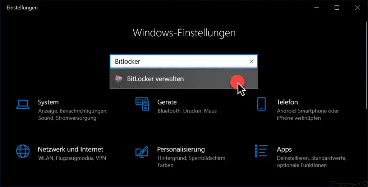Select the BitLocker verwalten search suggestion
Screen dimensions: 368x187
click(x=184, y=79)
